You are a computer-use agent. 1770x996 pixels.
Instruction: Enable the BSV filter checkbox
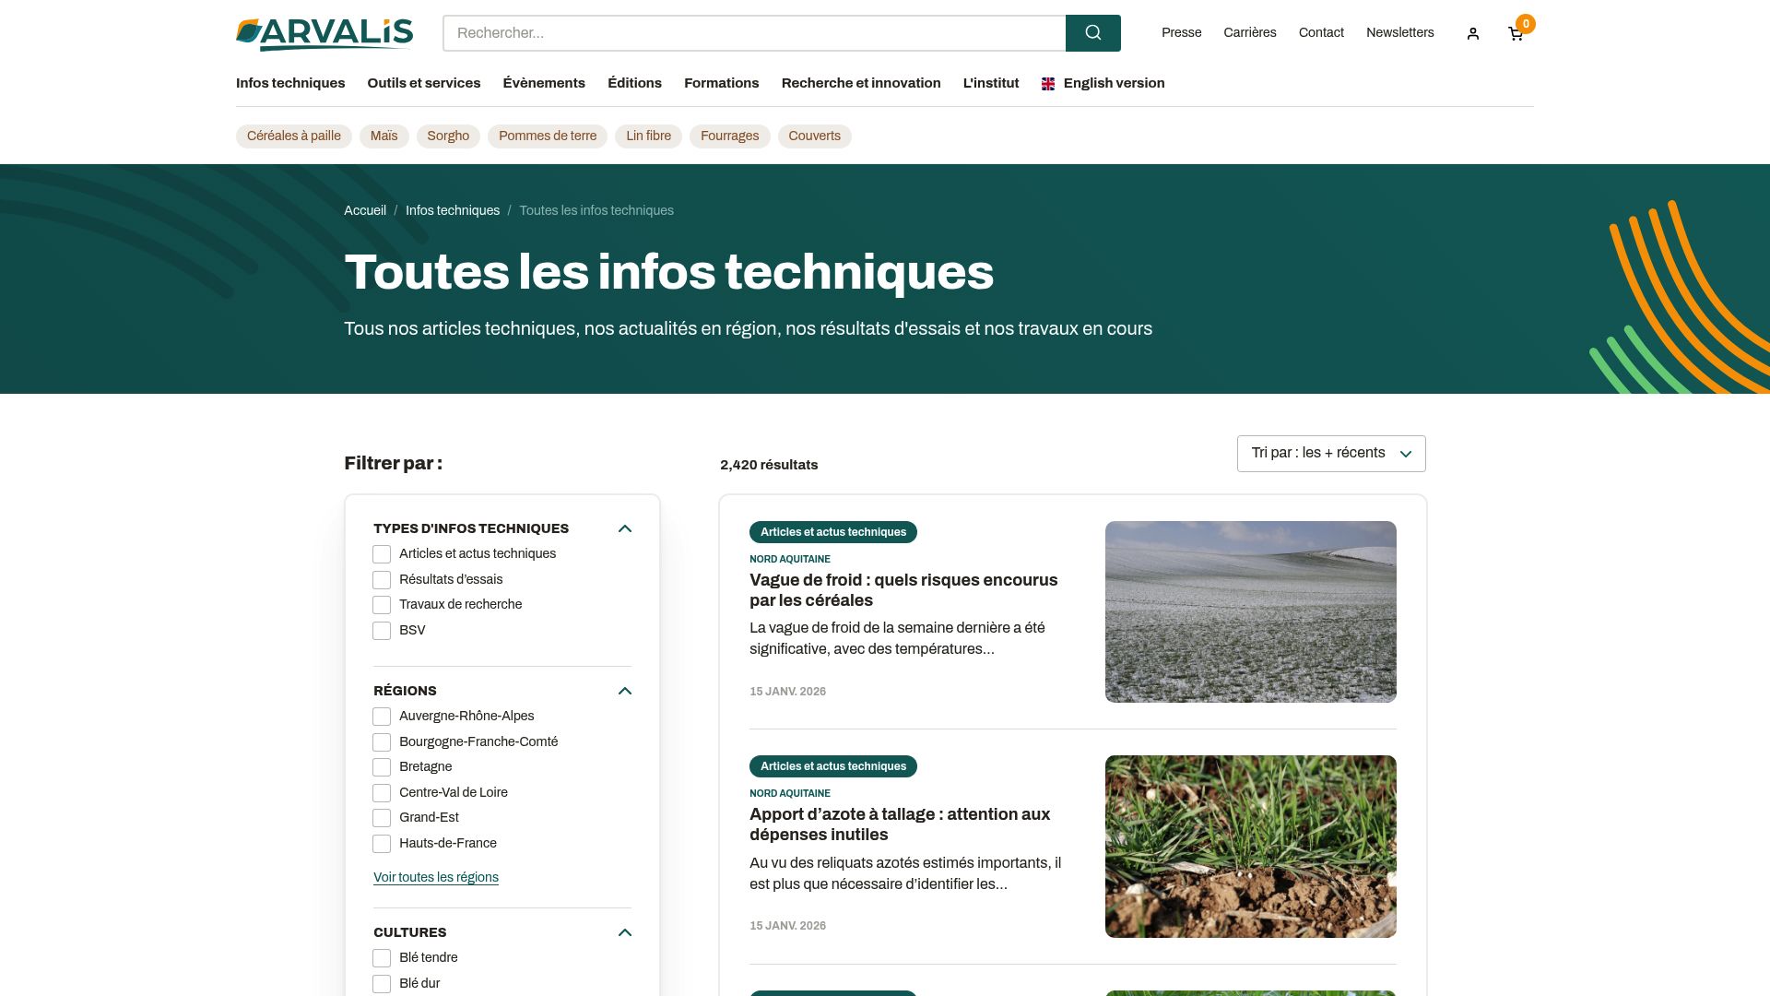tap(382, 631)
